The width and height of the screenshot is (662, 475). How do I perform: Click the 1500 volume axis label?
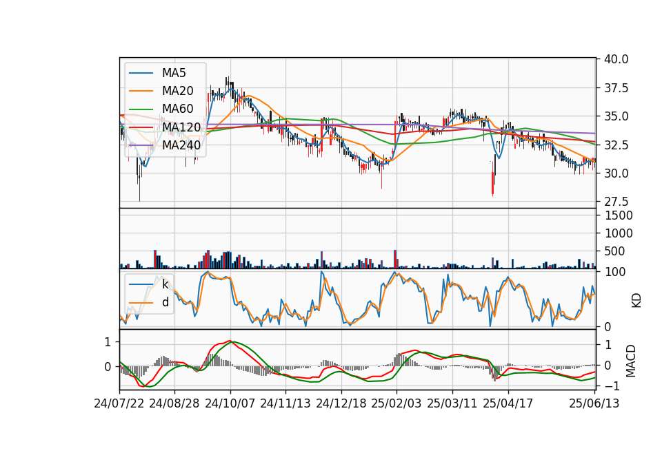pyautogui.click(x=619, y=215)
